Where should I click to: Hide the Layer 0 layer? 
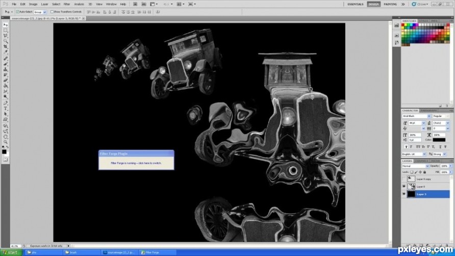(404, 186)
